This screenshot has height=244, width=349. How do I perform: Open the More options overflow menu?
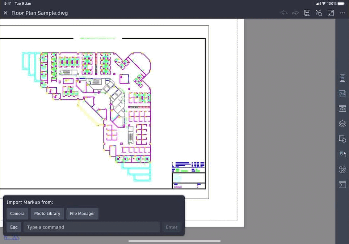(342, 13)
